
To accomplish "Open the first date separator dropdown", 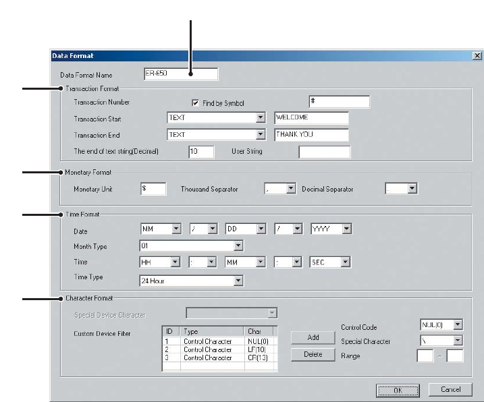I will coord(203,229).
